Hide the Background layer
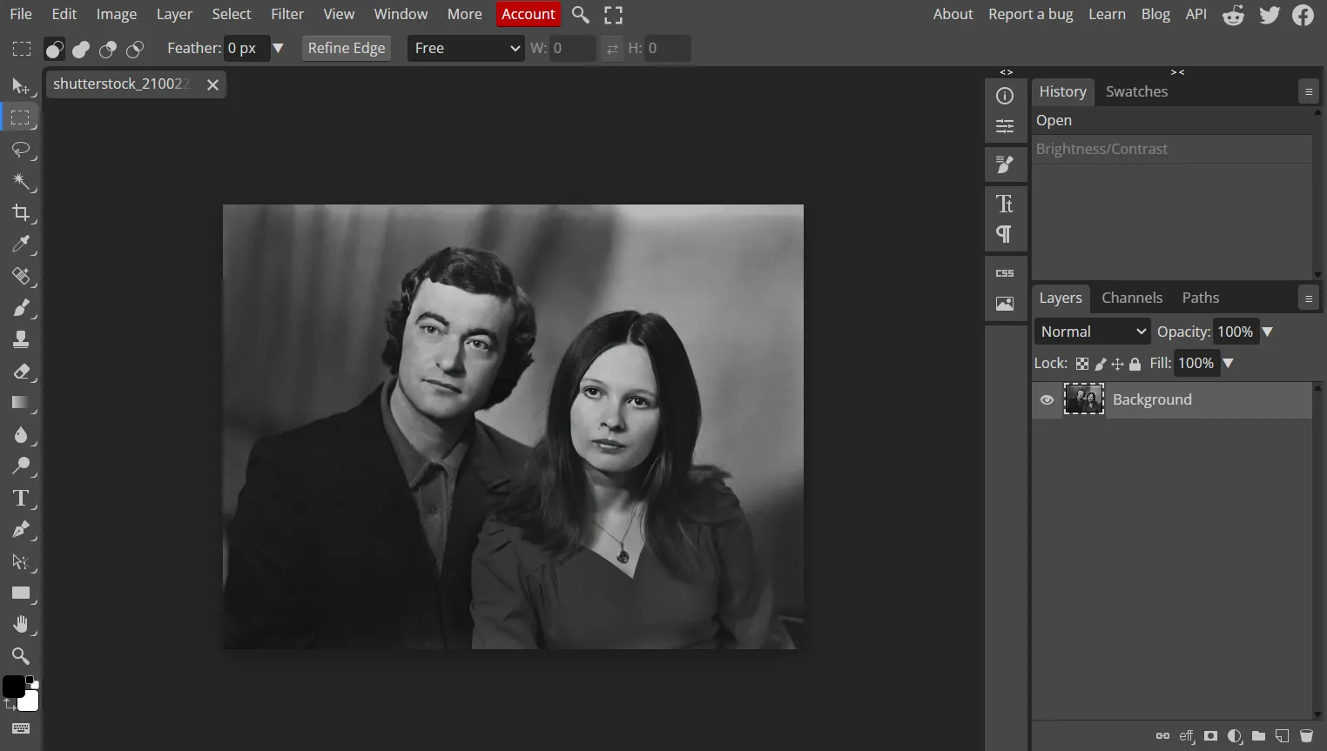Image resolution: width=1327 pixels, height=751 pixels. (x=1047, y=399)
